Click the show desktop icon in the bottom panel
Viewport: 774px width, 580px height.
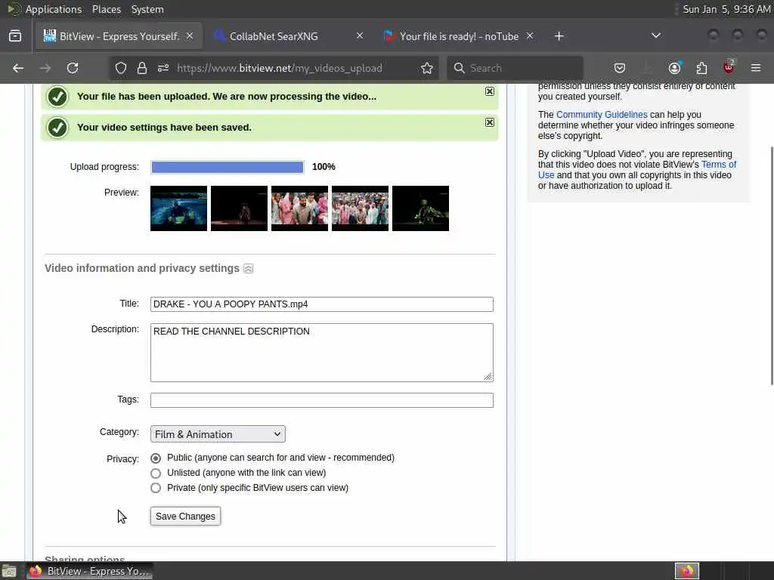point(9,571)
